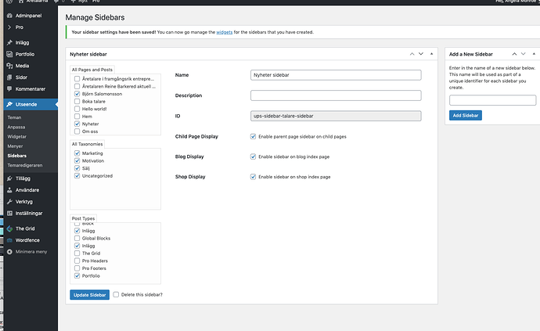Screen dimensions: 540x331
Task: Move Nyheter sidebar panel up arrow
Action: (x=412, y=54)
